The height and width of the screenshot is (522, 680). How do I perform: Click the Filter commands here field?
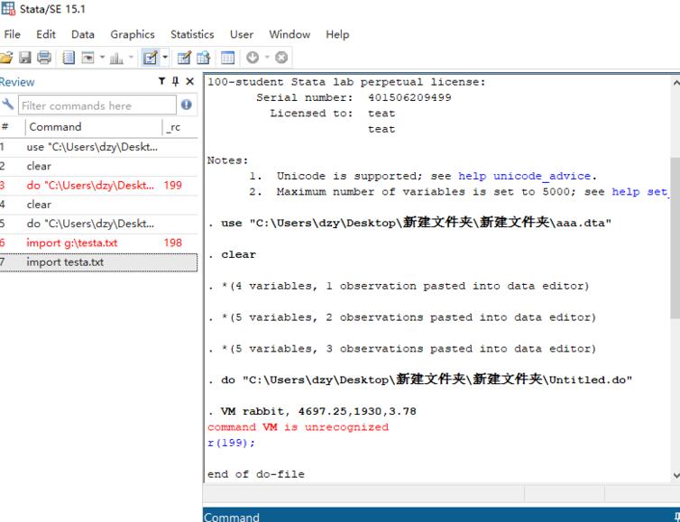click(x=97, y=105)
